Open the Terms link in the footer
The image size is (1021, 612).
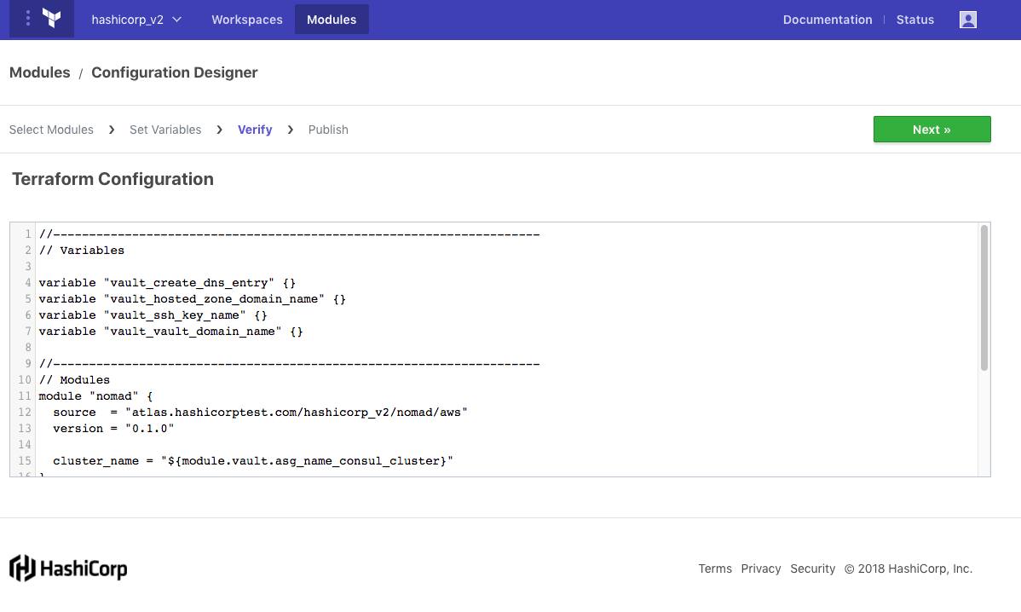(715, 569)
